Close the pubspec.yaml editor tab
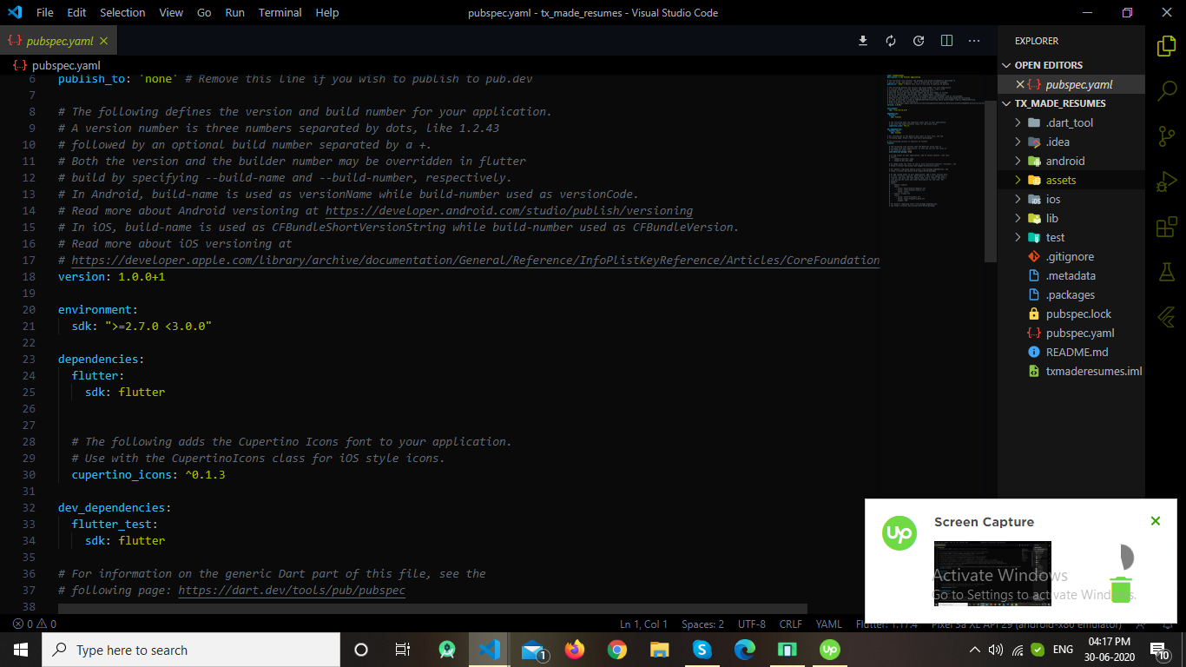Image resolution: width=1186 pixels, height=667 pixels. point(104,41)
